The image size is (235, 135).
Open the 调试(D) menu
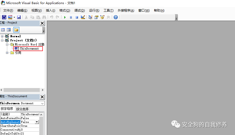coord(80,11)
